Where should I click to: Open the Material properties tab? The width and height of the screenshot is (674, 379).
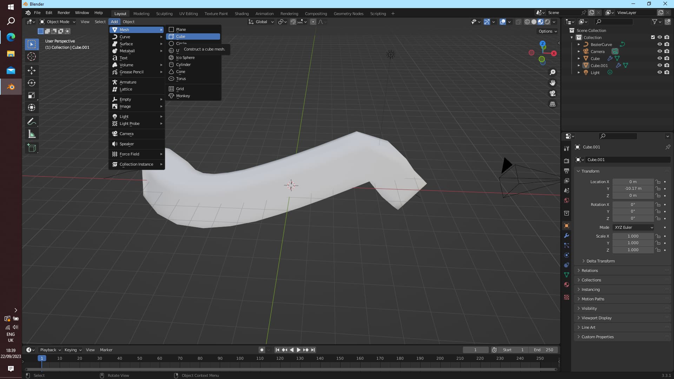tap(566, 285)
